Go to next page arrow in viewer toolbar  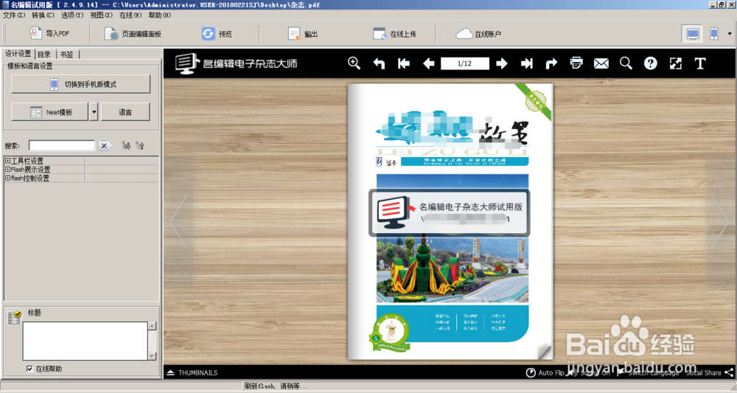click(502, 63)
